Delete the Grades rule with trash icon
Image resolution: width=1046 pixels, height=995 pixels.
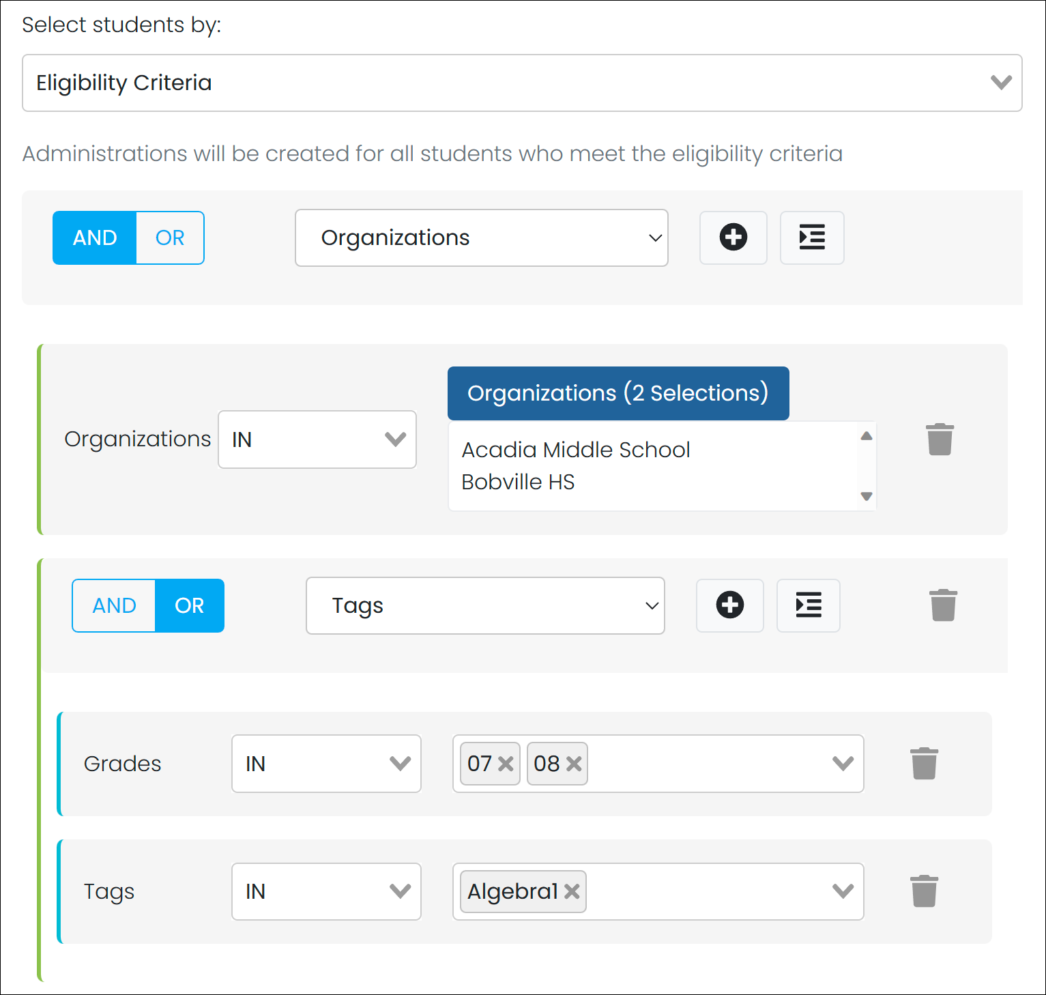(924, 764)
